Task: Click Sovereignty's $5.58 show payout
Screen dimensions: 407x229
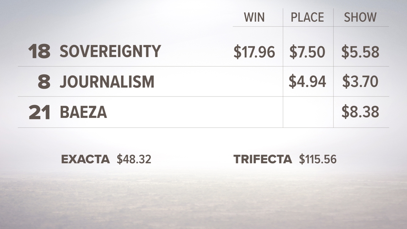Action: click(360, 52)
